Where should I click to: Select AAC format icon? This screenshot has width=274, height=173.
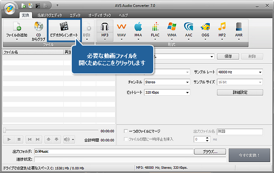click(x=189, y=27)
